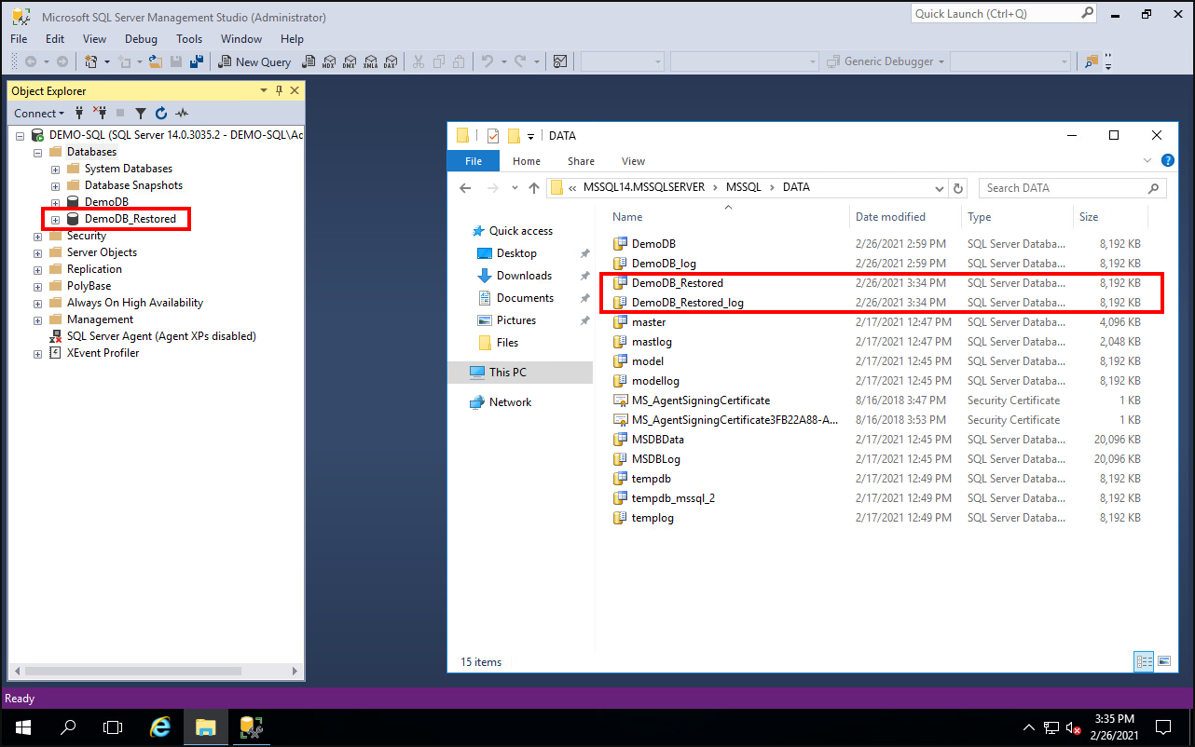1195x747 pixels.
Task: Switch Explorer to Details view icon
Action: pyautogui.click(x=1145, y=661)
